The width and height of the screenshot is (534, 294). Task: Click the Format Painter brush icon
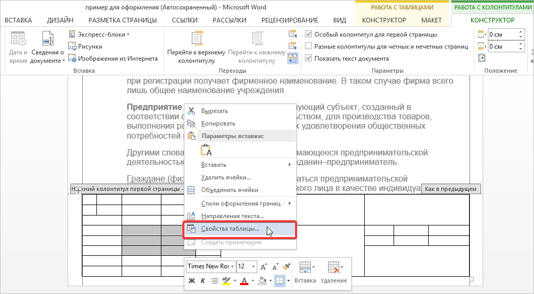(286, 266)
